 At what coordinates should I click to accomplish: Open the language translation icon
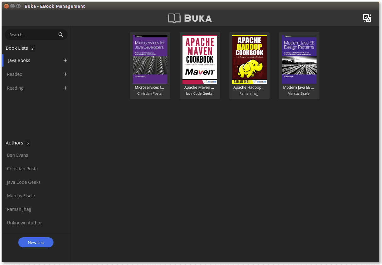tap(367, 18)
